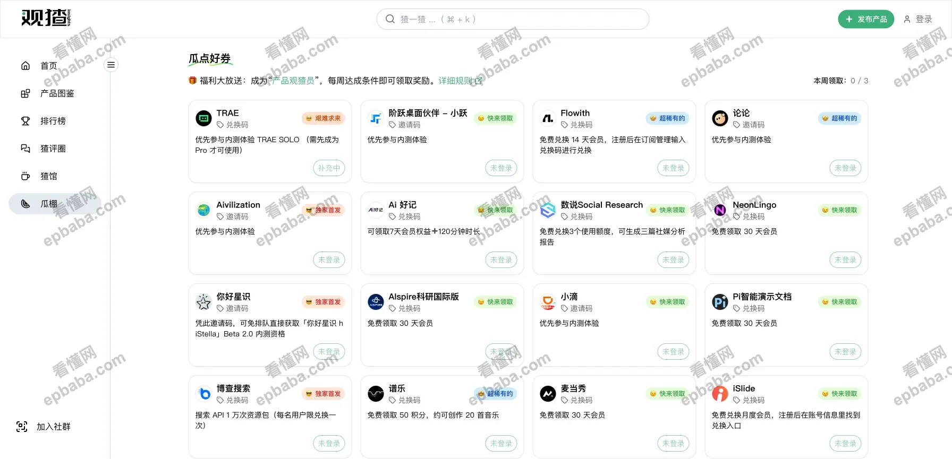
Task: Focus the 猹一猹 search field
Action: (x=513, y=19)
